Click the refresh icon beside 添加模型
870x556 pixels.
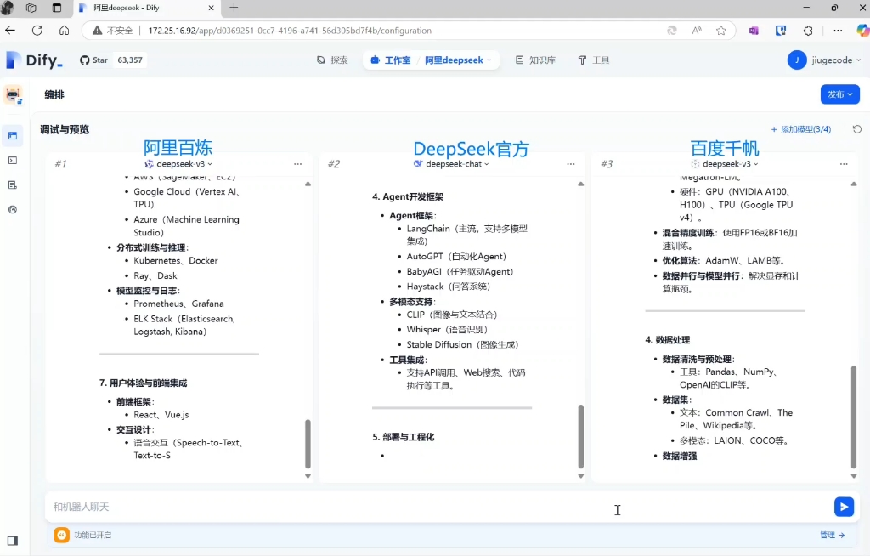coord(857,129)
